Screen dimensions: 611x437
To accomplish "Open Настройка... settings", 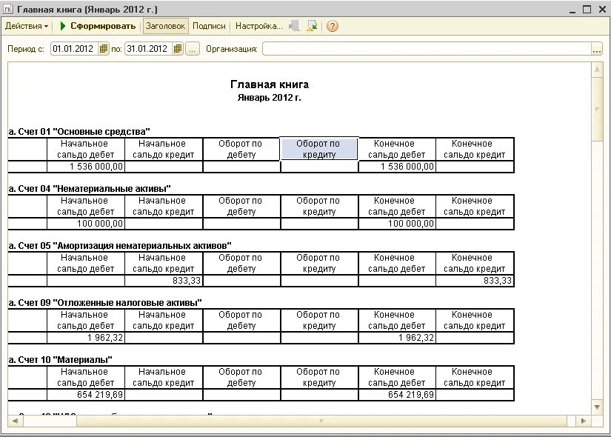I will tap(258, 26).
